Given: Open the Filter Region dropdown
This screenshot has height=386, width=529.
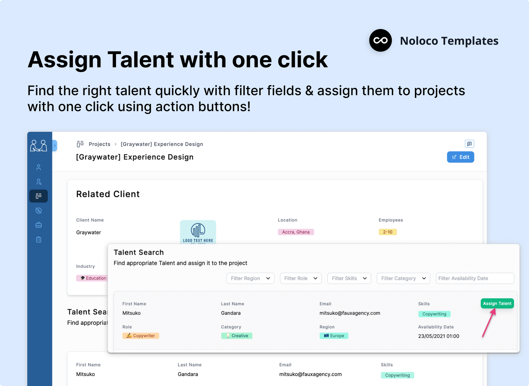Looking at the screenshot, I should click(250, 278).
